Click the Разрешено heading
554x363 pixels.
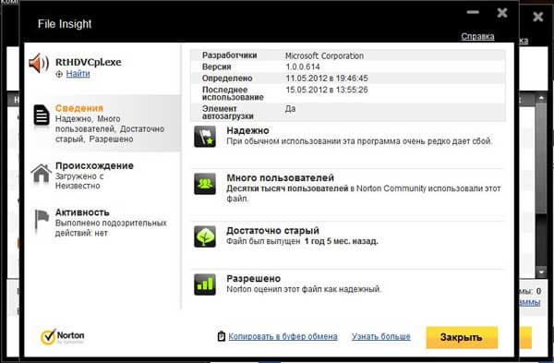[x=253, y=279]
